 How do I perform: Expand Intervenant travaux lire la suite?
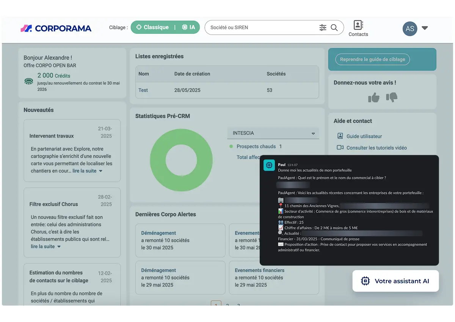88,171
